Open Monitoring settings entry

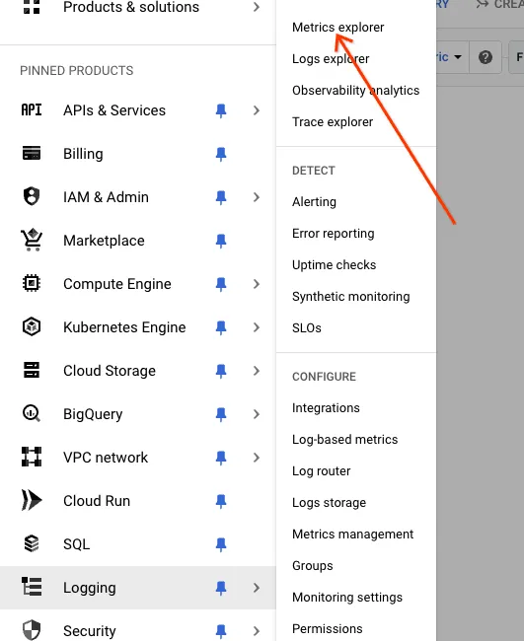tap(347, 598)
